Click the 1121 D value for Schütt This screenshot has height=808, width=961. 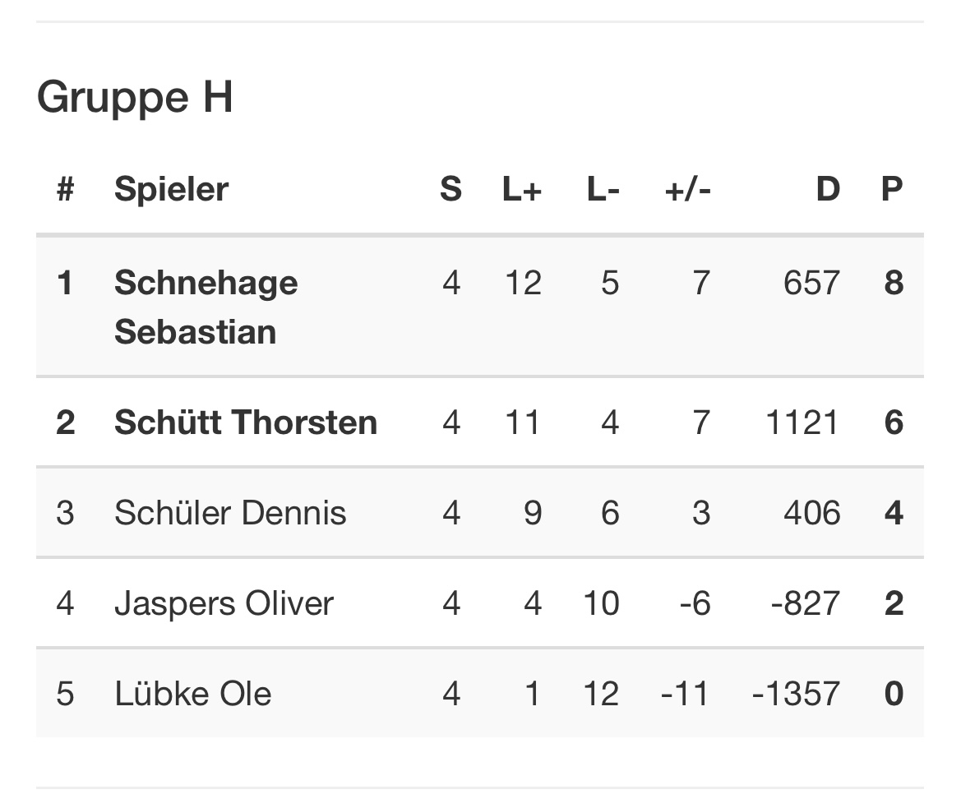(x=802, y=422)
